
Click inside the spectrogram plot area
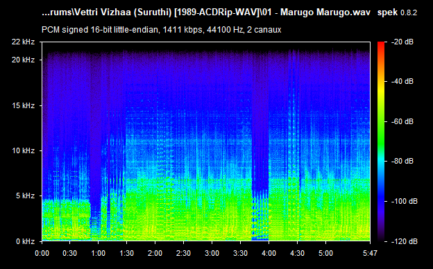(206, 141)
